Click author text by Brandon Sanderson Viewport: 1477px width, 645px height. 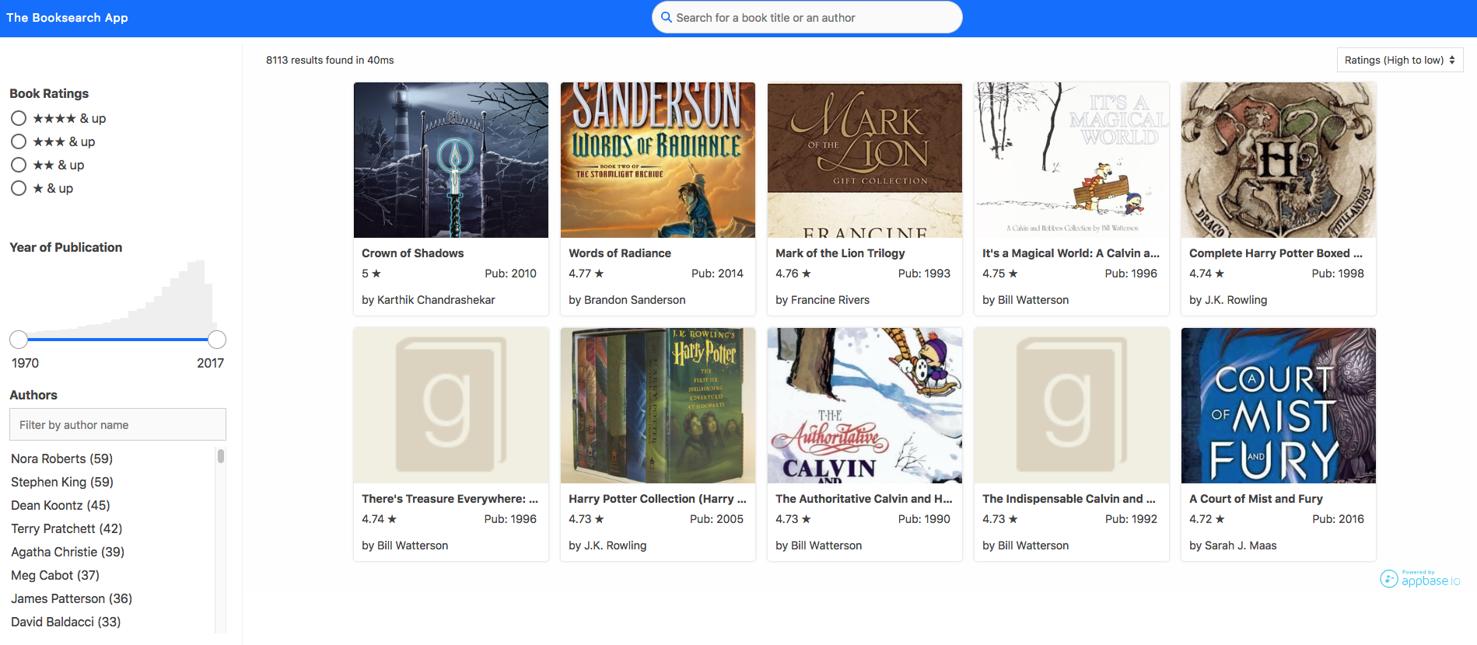[627, 300]
